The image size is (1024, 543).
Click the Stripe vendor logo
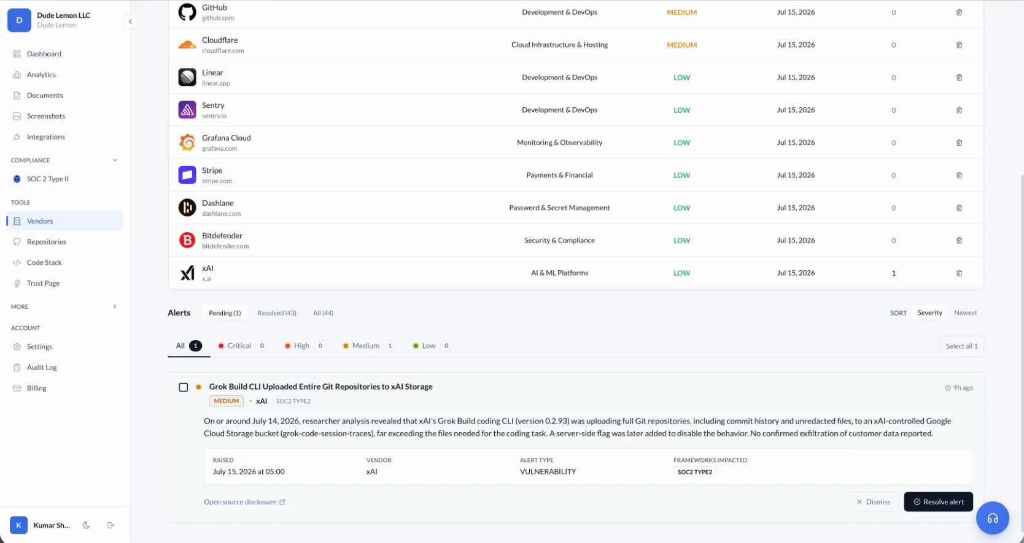187,175
